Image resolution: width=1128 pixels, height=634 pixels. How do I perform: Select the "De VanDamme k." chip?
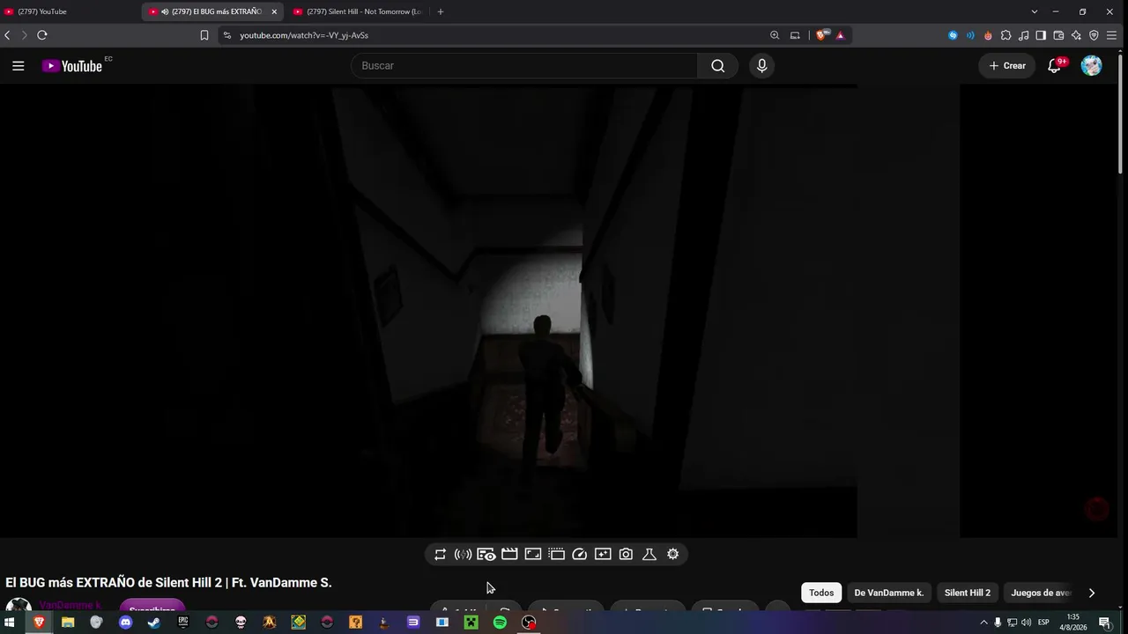(889, 593)
